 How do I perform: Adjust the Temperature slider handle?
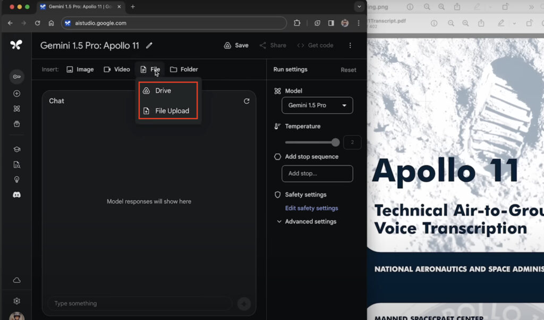(335, 142)
